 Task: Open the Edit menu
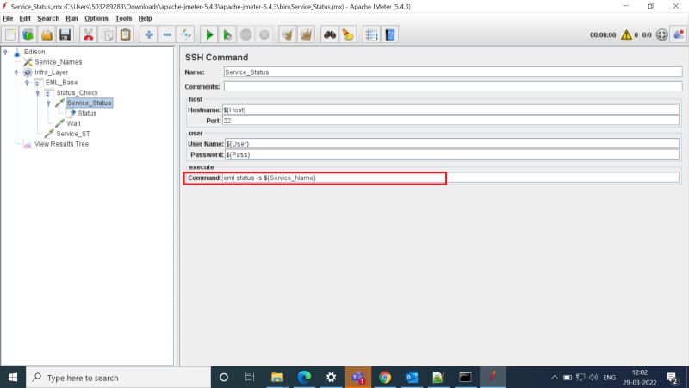pyautogui.click(x=25, y=18)
